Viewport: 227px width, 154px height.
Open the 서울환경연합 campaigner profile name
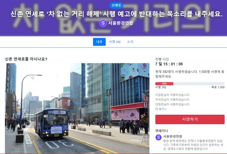click(173, 136)
